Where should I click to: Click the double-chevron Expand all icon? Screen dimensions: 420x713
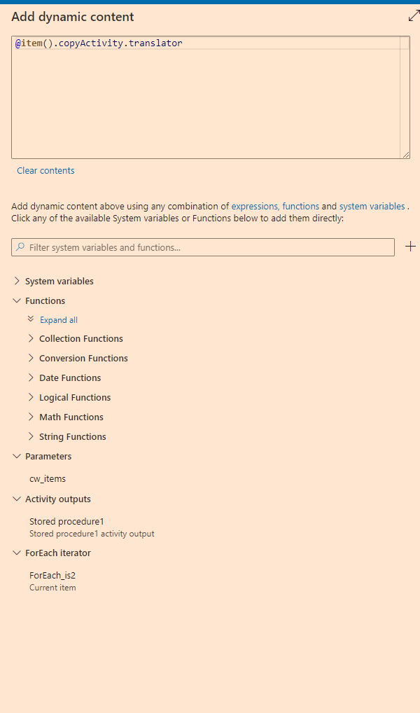point(31,319)
